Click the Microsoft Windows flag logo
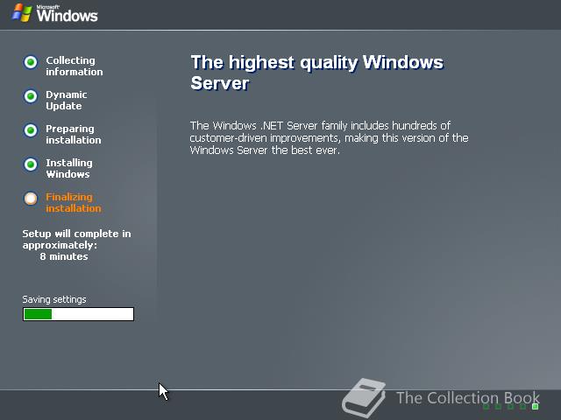Screen dimensions: 561x420 pyautogui.click(x=22, y=13)
